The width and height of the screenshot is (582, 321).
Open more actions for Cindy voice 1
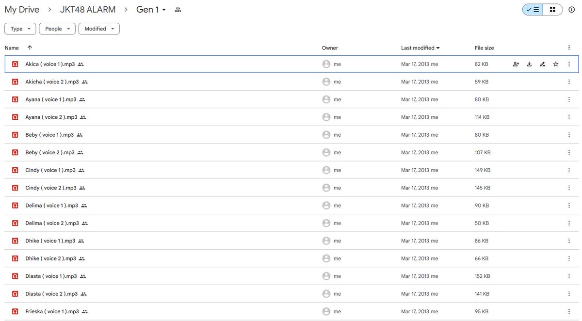pyautogui.click(x=569, y=170)
